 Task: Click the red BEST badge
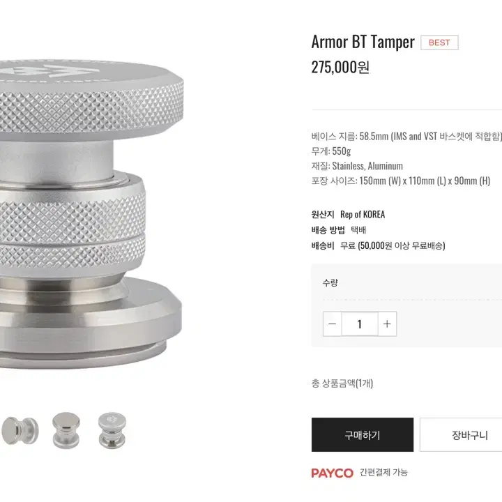point(439,43)
